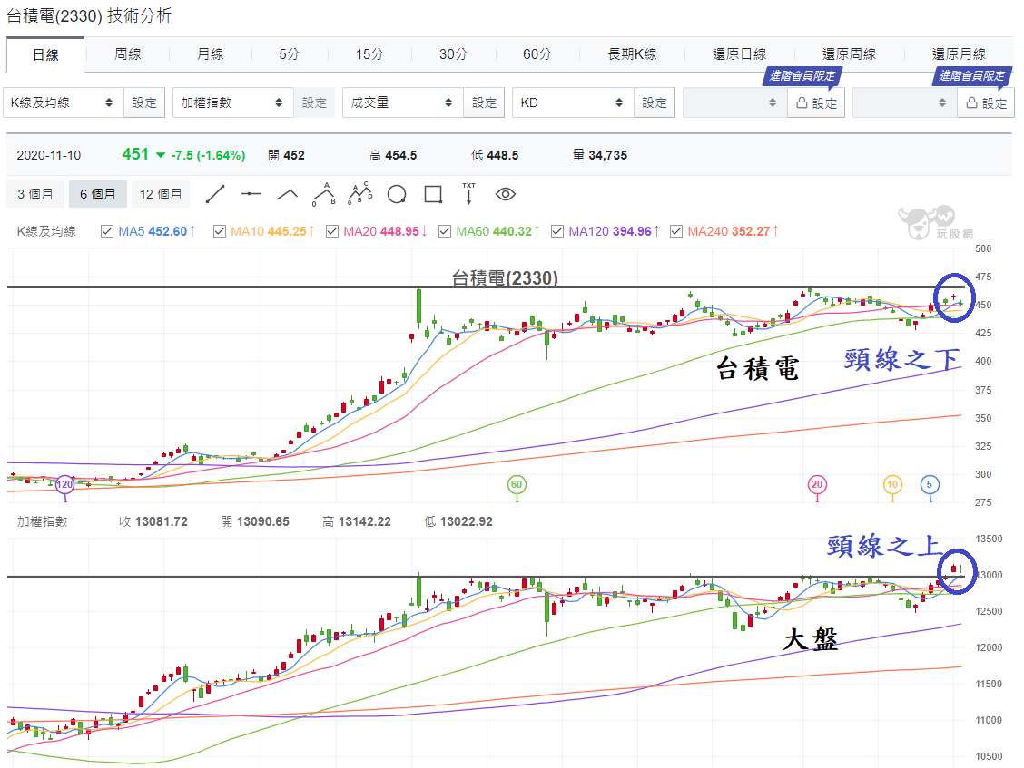The image size is (1024, 768).
Task: Switch to the 30分 tab
Action: point(453,54)
